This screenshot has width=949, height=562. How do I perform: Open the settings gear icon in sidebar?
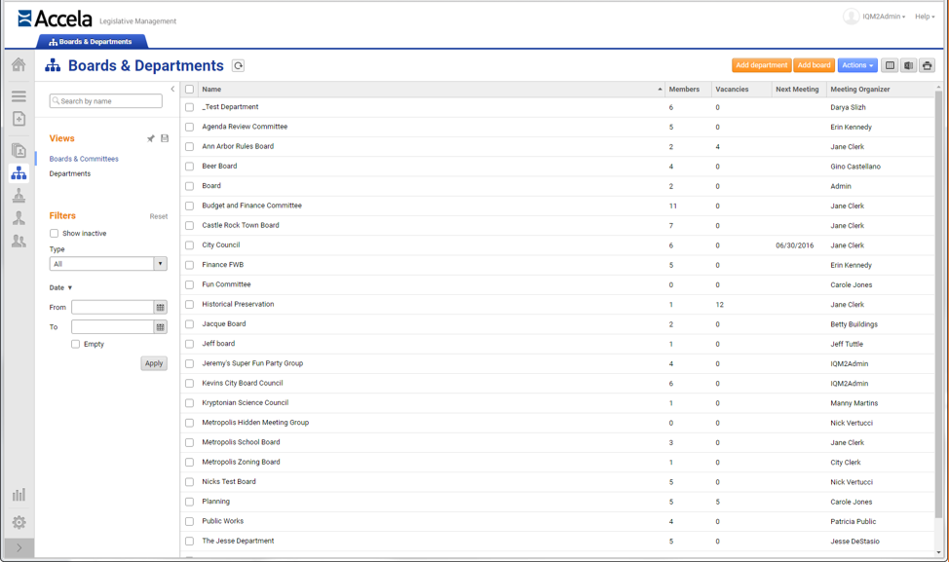coord(19,522)
